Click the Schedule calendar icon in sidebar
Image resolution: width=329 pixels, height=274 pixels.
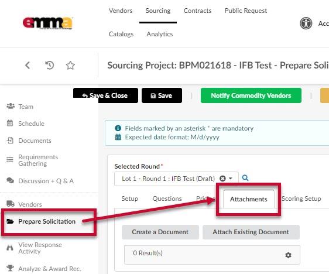[x=10, y=123]
